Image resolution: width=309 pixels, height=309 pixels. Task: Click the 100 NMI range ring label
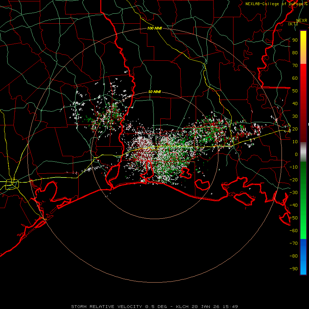[155, 28]
